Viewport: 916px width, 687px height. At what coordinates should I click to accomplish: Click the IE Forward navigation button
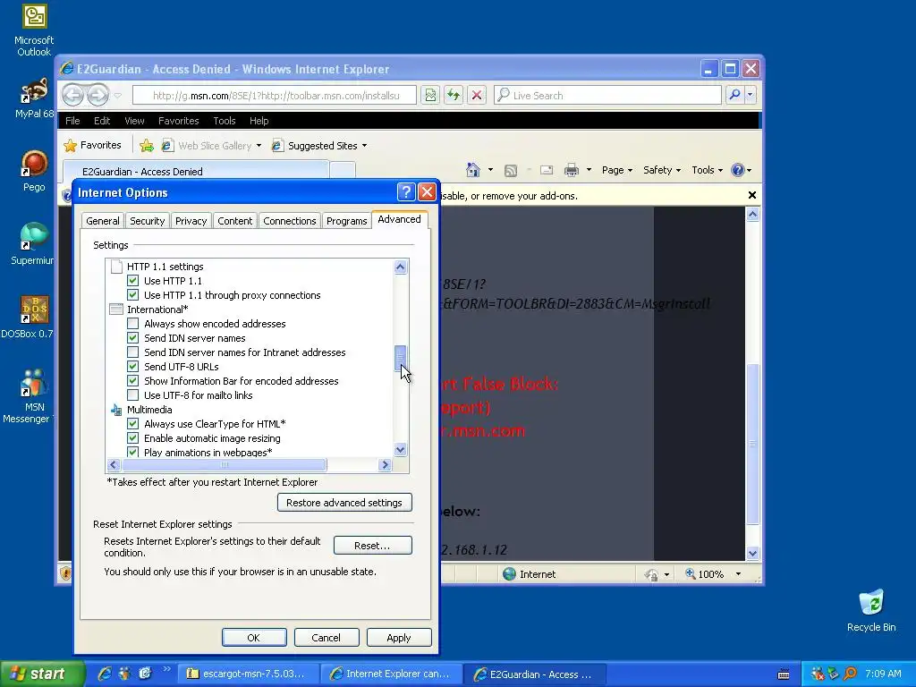(x=98, y=95)
